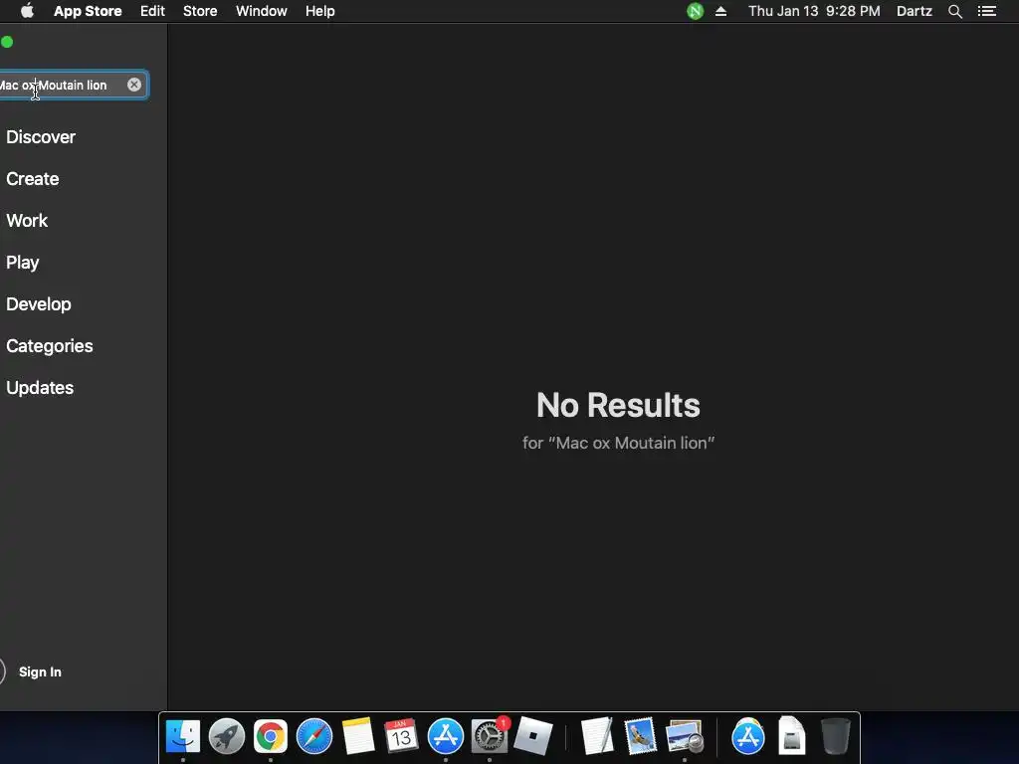Click the green zoom window button

(7, 42)
